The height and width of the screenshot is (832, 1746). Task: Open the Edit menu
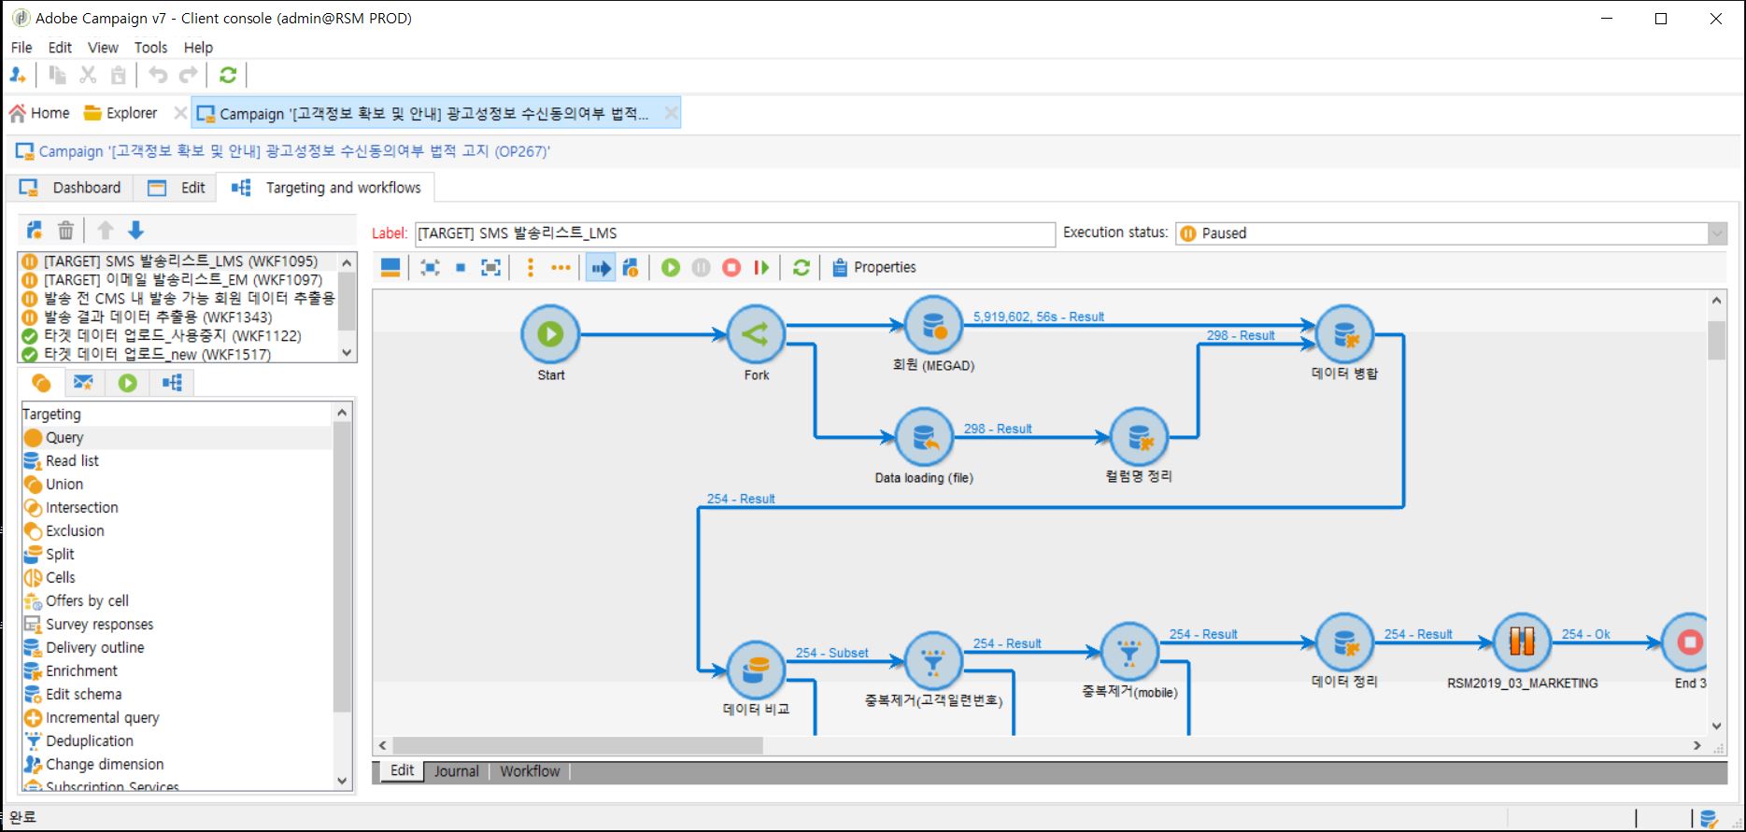coord(60,48)
